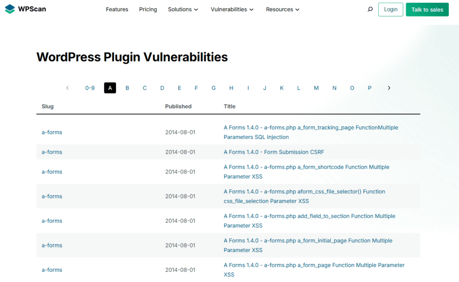Viewport: 459px width, 282px height.
Task: Open a-forms slug in Form Submission CSRF row
Action: [x=52, y=152]
